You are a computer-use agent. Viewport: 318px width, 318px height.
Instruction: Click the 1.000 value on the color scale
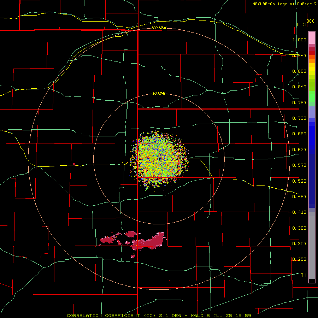(299, 40)
